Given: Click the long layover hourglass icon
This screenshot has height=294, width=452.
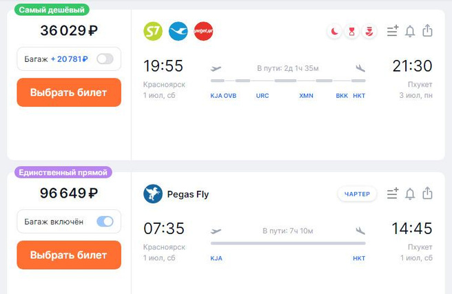Looking at the screenshot, I should point(352,31).
